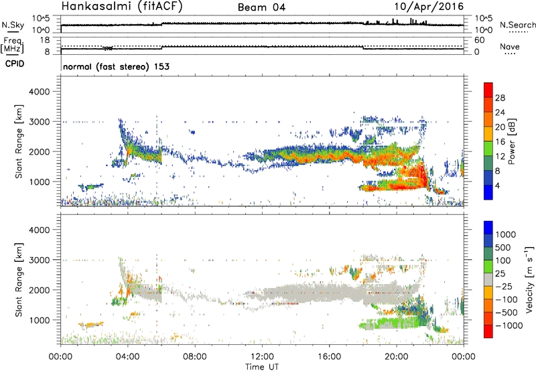Image resolution: width=536 pixels, height=371 pixels.
Task: Click the 'Velocity [m s-1]' color bar title
Action: tap(529, 279)
